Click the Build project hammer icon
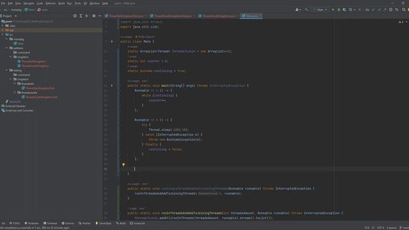 [307, 10]
